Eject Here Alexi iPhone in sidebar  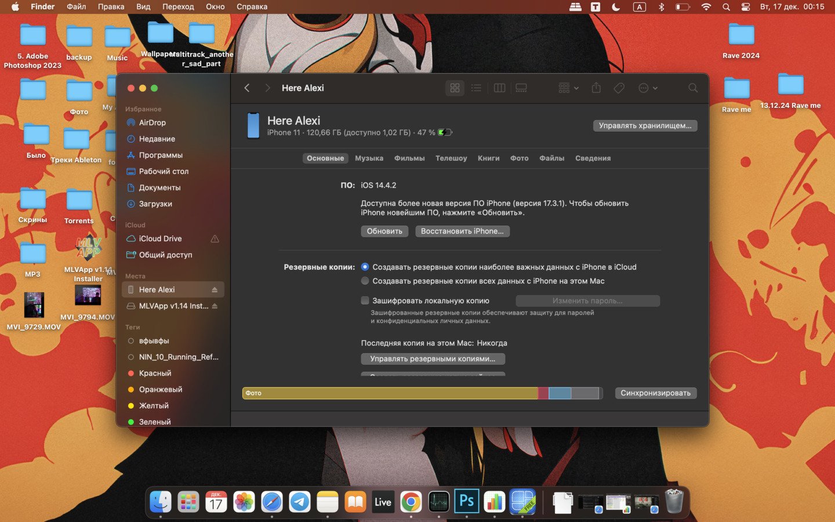(215, 290)
